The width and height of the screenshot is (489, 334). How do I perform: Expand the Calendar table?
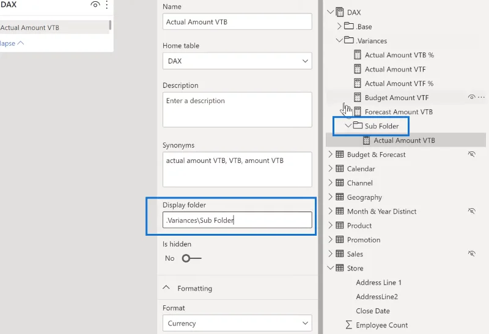(330, 169)
